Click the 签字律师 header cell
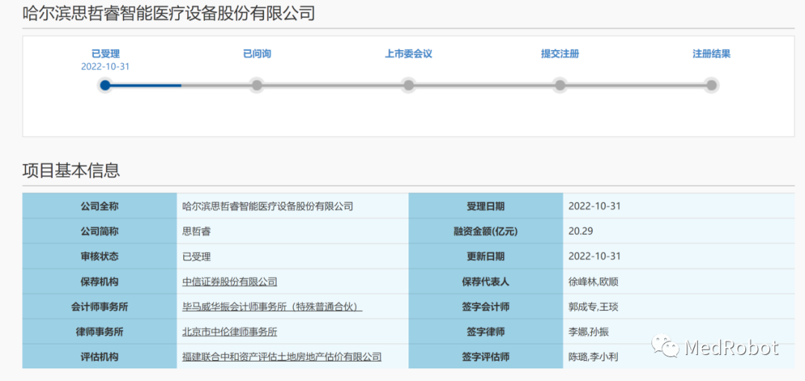Screen dimensions: 805x381 point(486,332)
